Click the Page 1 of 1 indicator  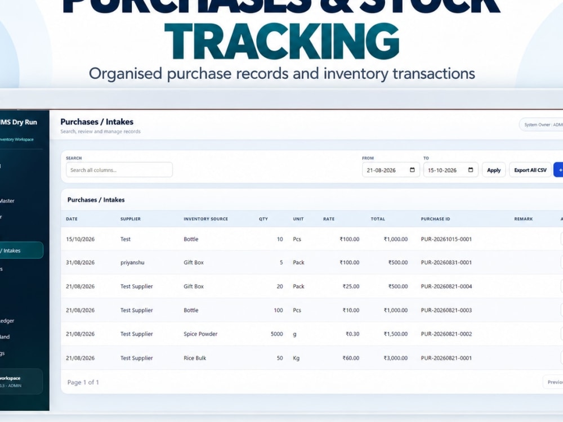83,382
